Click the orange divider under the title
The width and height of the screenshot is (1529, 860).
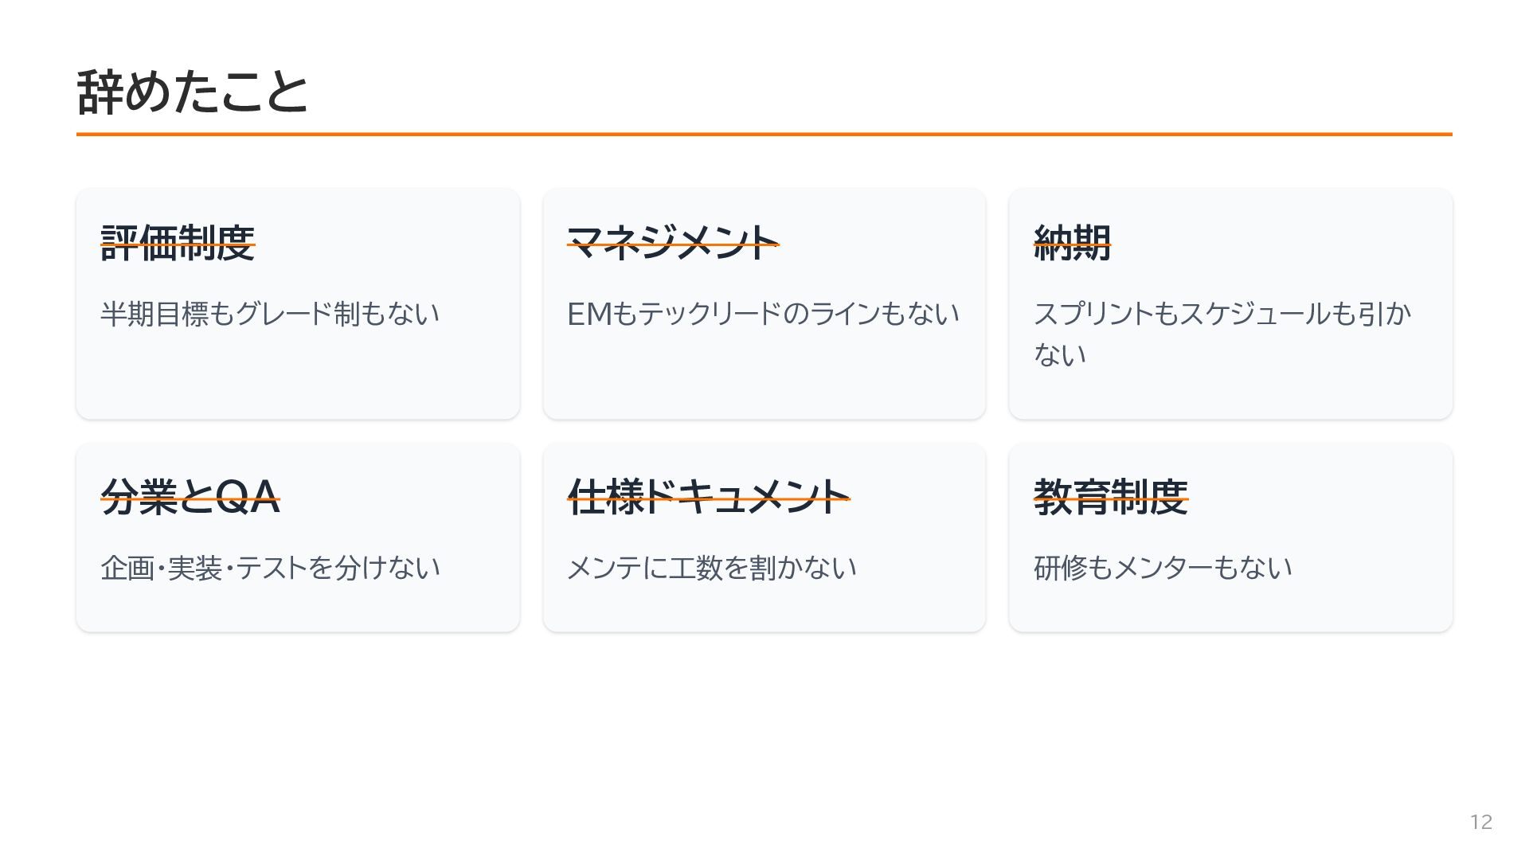coord(764,135)
